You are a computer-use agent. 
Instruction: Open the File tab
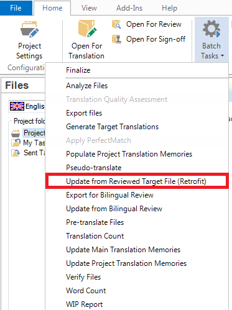pyautogui.click(x=16, y=8)
